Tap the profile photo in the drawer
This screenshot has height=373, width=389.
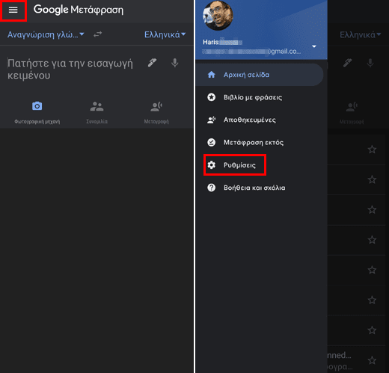pyautogui.click(x=218, y=16)
